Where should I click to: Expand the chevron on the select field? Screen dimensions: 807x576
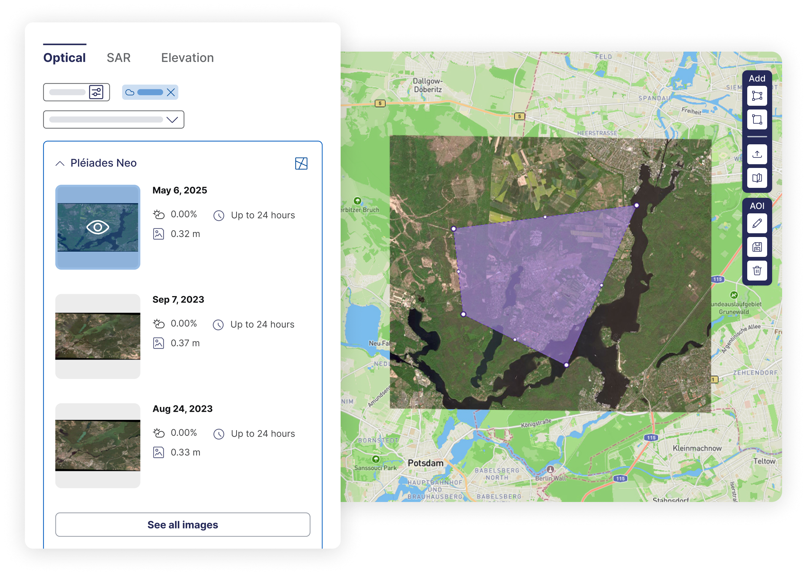pos(173,119)
